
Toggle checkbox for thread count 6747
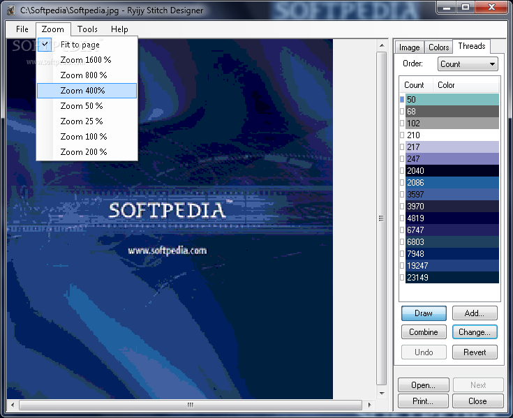(402, 230)
